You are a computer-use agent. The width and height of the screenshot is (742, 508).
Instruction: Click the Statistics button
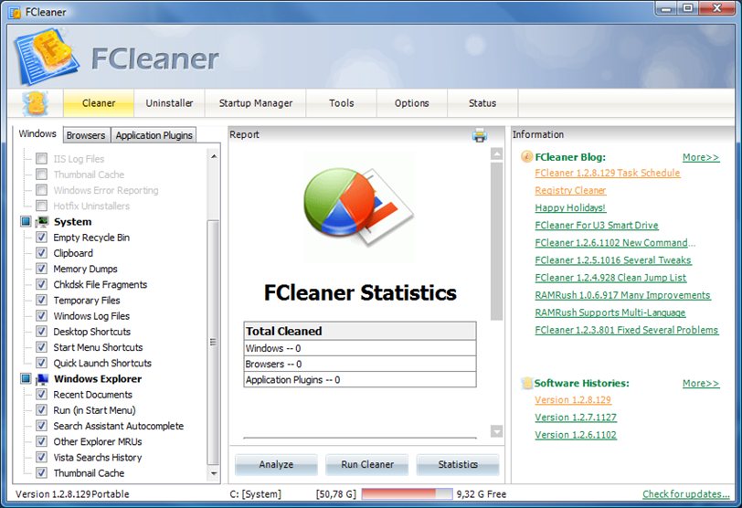coord(458,464)
